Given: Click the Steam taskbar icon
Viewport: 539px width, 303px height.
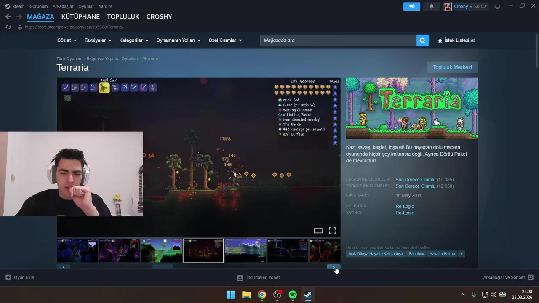Looking at the screenshot, I should 308,295.
